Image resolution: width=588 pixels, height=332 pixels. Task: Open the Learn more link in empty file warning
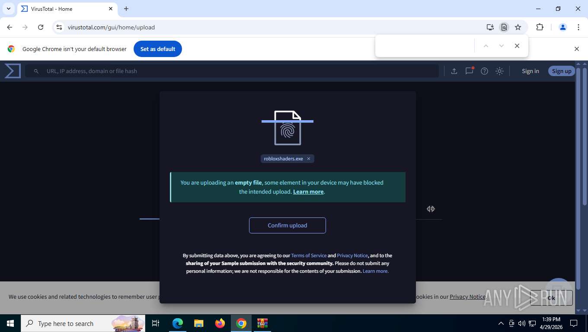click(x=308, y=192)
